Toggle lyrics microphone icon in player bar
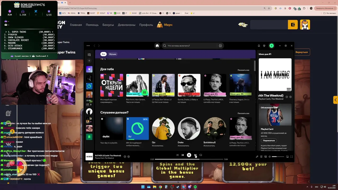338x190 pixels. [x=257, y=157]
